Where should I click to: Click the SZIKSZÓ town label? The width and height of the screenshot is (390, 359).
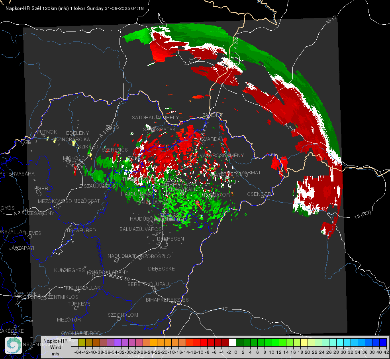88,147
